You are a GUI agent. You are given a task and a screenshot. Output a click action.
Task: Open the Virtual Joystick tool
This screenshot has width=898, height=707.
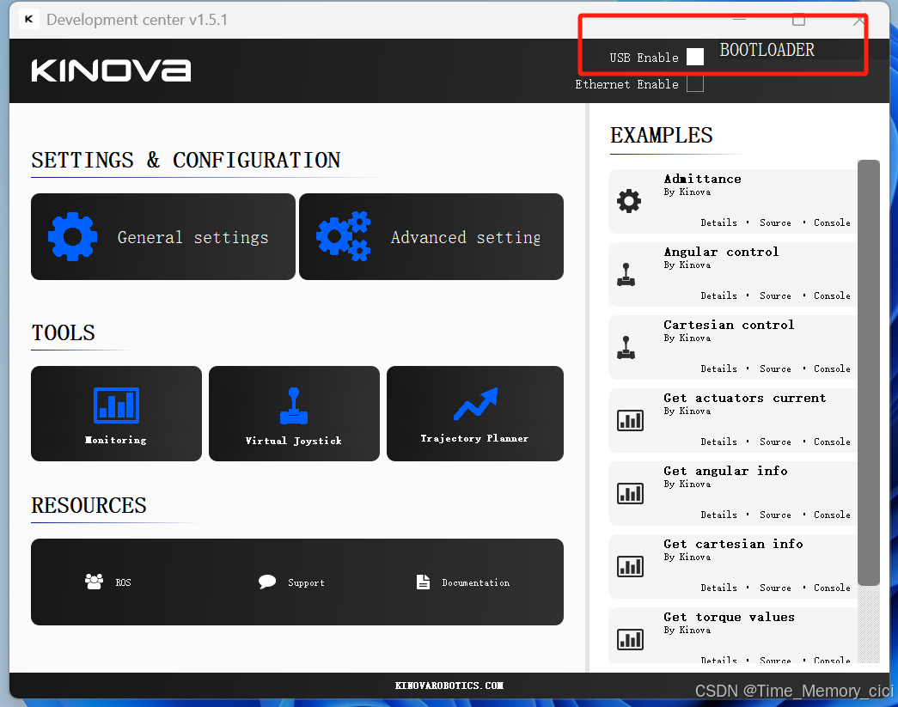294,413
